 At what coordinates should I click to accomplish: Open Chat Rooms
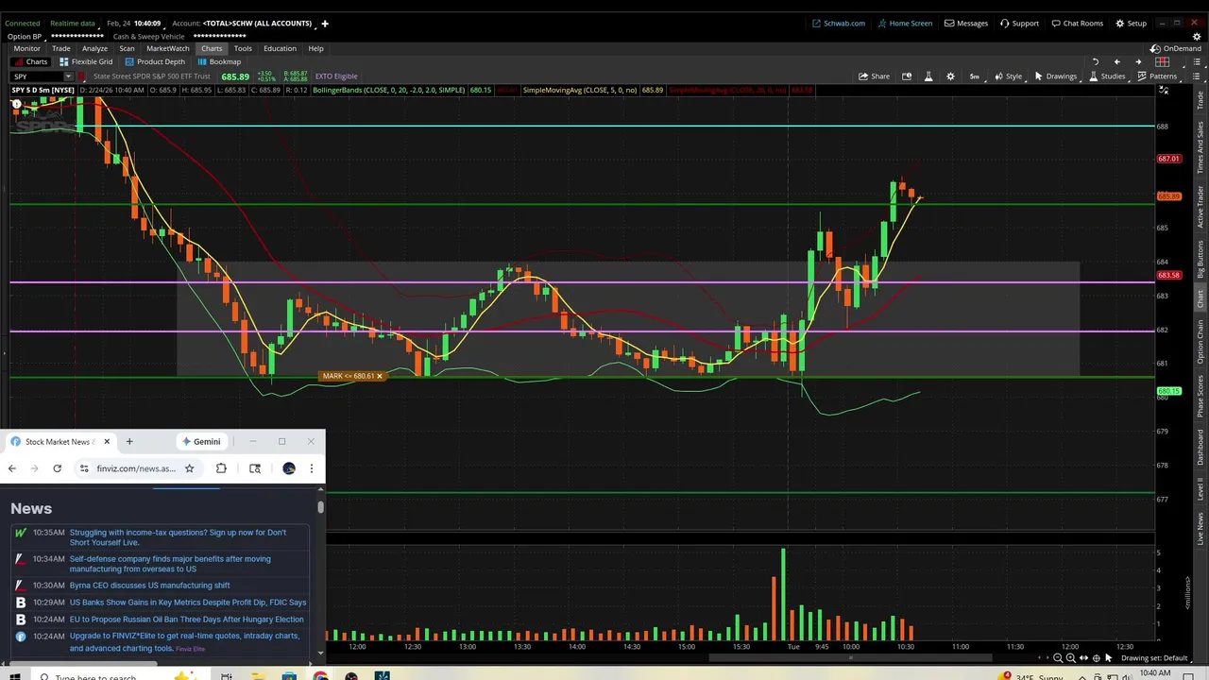point(1076,24)
